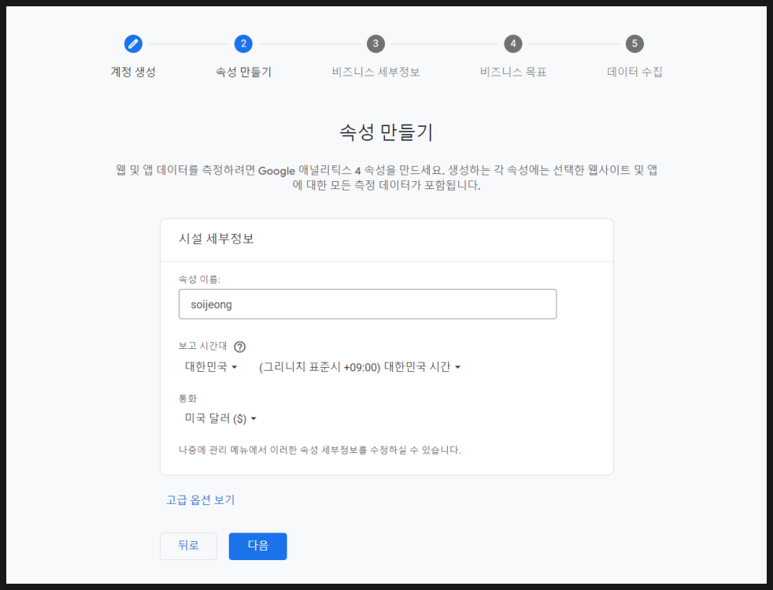This screenshot has width=773, height=590.
Task: Click the step 5 circle icon
Action: click(x=634, y=43)
